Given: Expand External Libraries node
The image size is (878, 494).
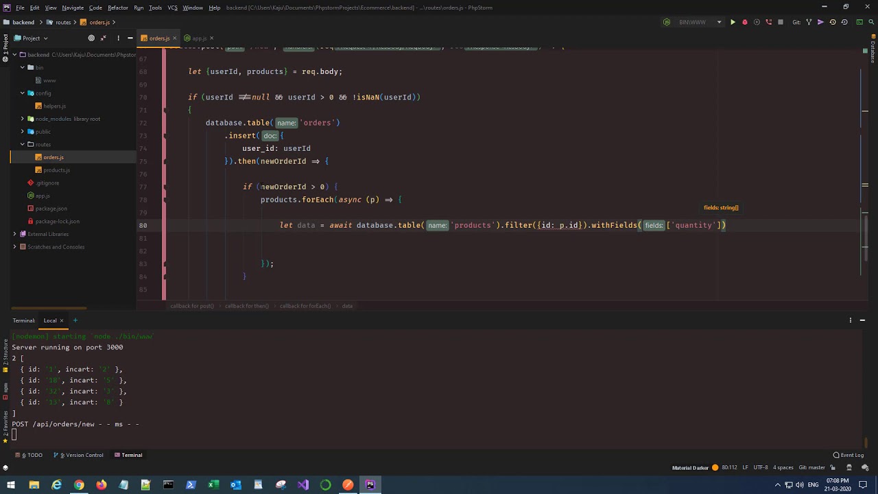Looking at the screenshot, I should point(14,234).
